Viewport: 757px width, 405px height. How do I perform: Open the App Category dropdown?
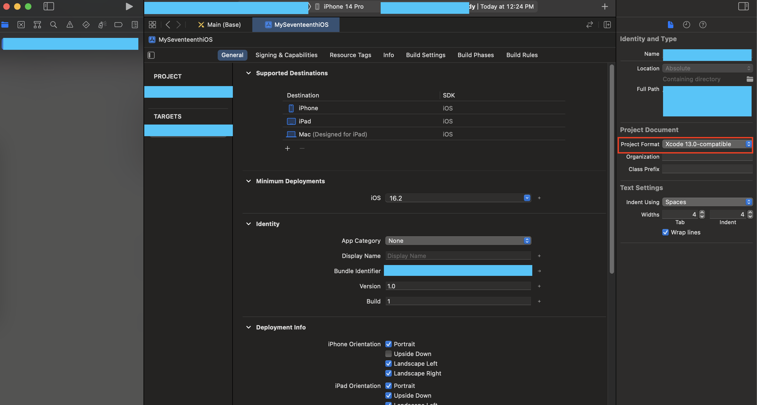(x=458, y=241)
